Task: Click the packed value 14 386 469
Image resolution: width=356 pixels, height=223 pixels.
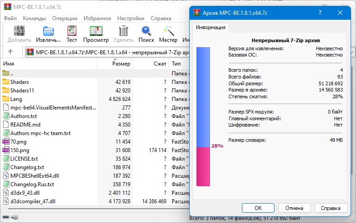Action: pyautogui.click(x=154, y=201)
